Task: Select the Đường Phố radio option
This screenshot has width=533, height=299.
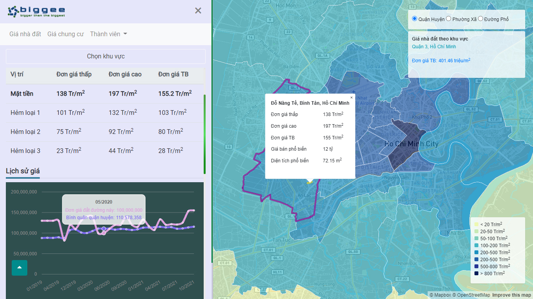Action: click(481, 19)
